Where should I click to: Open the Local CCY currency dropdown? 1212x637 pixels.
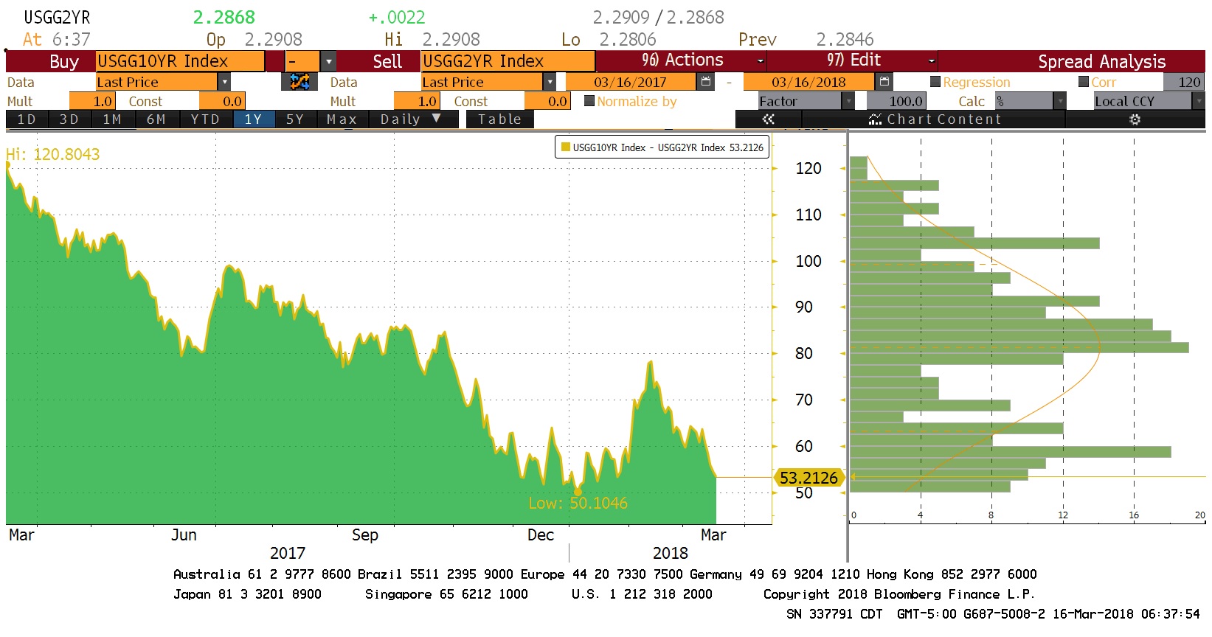click(x=1198, y=101)
